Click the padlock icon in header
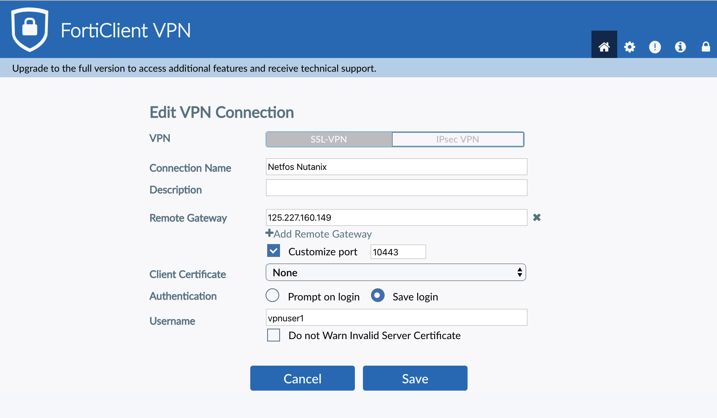717x418 pixels. [706, 47]
